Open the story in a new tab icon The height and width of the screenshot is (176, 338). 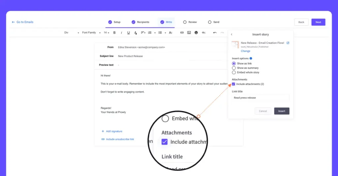point(288,43)
